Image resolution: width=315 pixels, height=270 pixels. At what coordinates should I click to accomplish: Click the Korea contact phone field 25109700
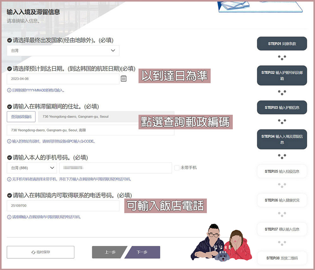[63, 206]
